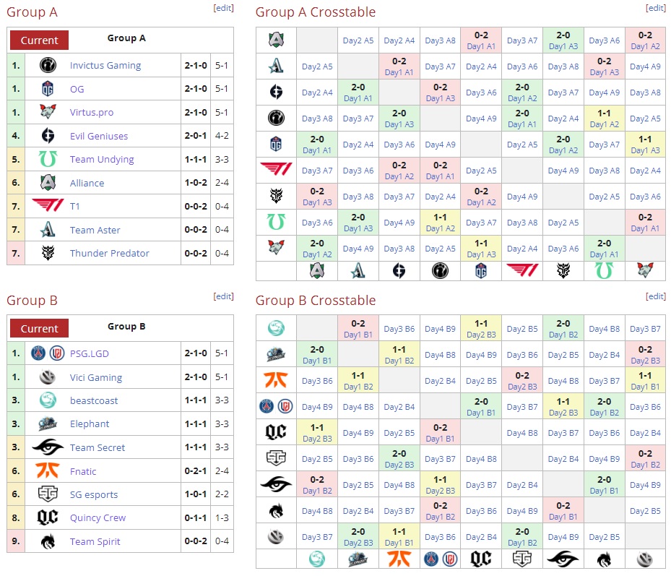Open the beastcoast team link
Screen dimensions: 671x576
(x=94, y=400)
